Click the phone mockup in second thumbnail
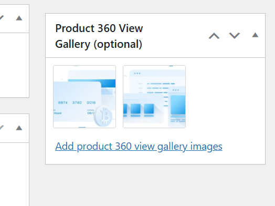Screen dimensions: 275x206 coord(177,107)
